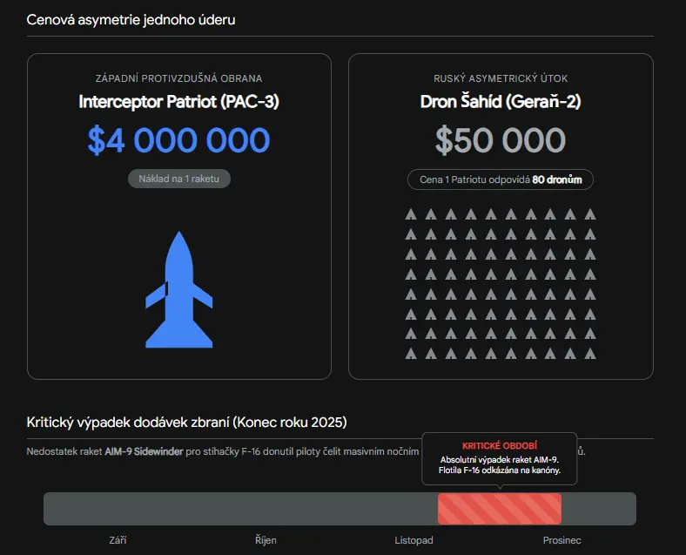Select the 'Dron Šahíd (Geraň-2)' title
Image resolution: width=686 pixels, height=555 pixels.
tap(501, 102)
